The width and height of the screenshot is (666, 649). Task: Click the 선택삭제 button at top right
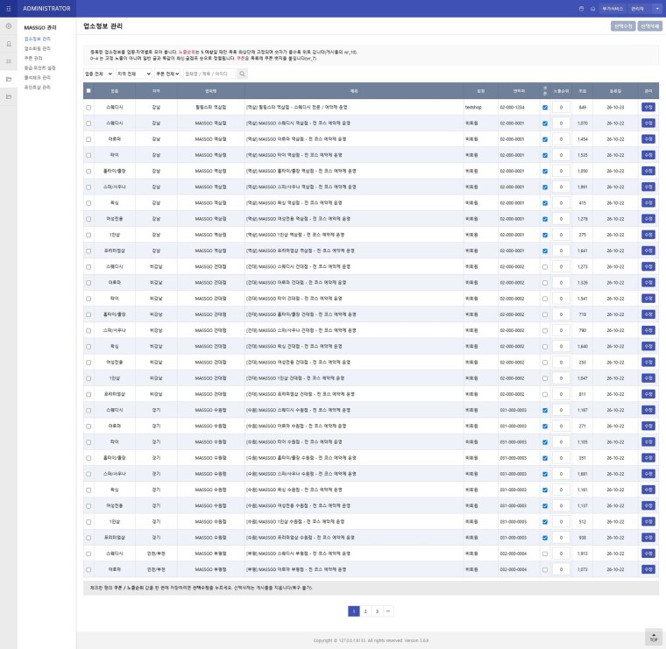(x=650, y=26)
